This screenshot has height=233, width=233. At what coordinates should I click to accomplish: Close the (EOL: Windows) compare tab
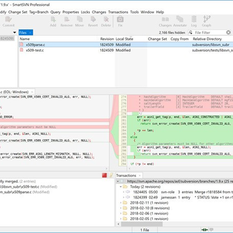pos(32,92)
